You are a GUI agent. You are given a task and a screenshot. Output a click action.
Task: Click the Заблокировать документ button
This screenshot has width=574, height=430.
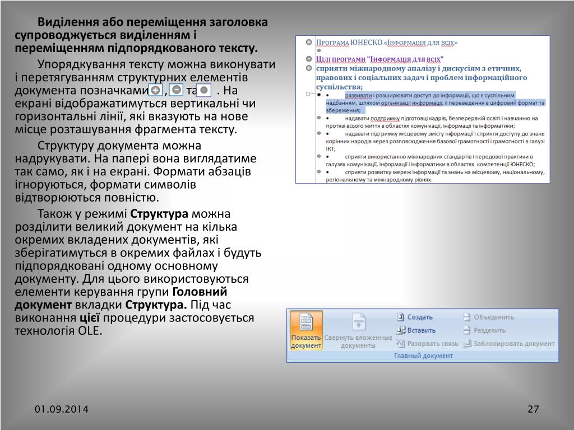pyautogui.click(x=509, y=343)
